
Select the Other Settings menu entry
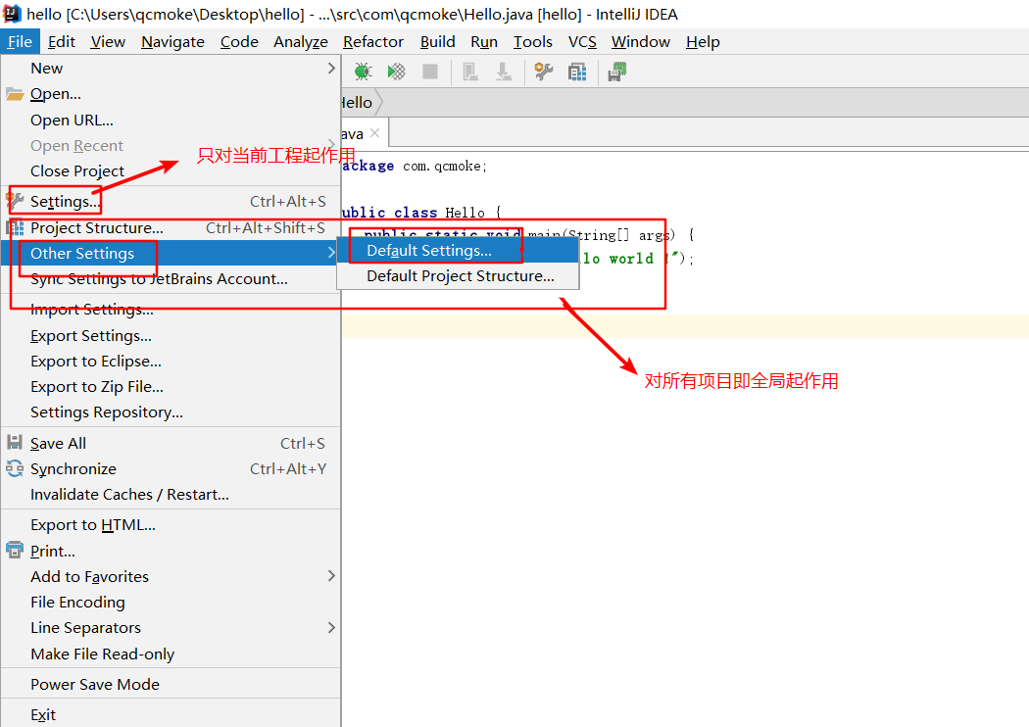(x=171, y=253)
